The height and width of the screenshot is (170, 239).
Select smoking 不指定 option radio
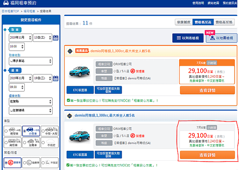coord(43,163)
